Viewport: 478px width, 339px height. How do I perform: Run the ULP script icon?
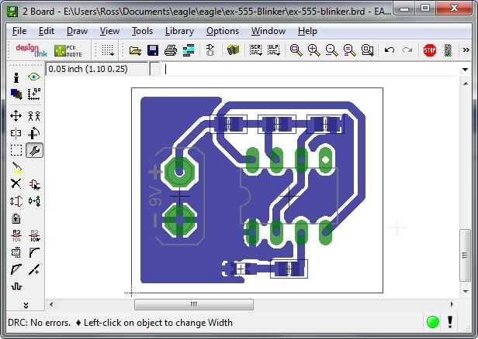tap(274, 50)
